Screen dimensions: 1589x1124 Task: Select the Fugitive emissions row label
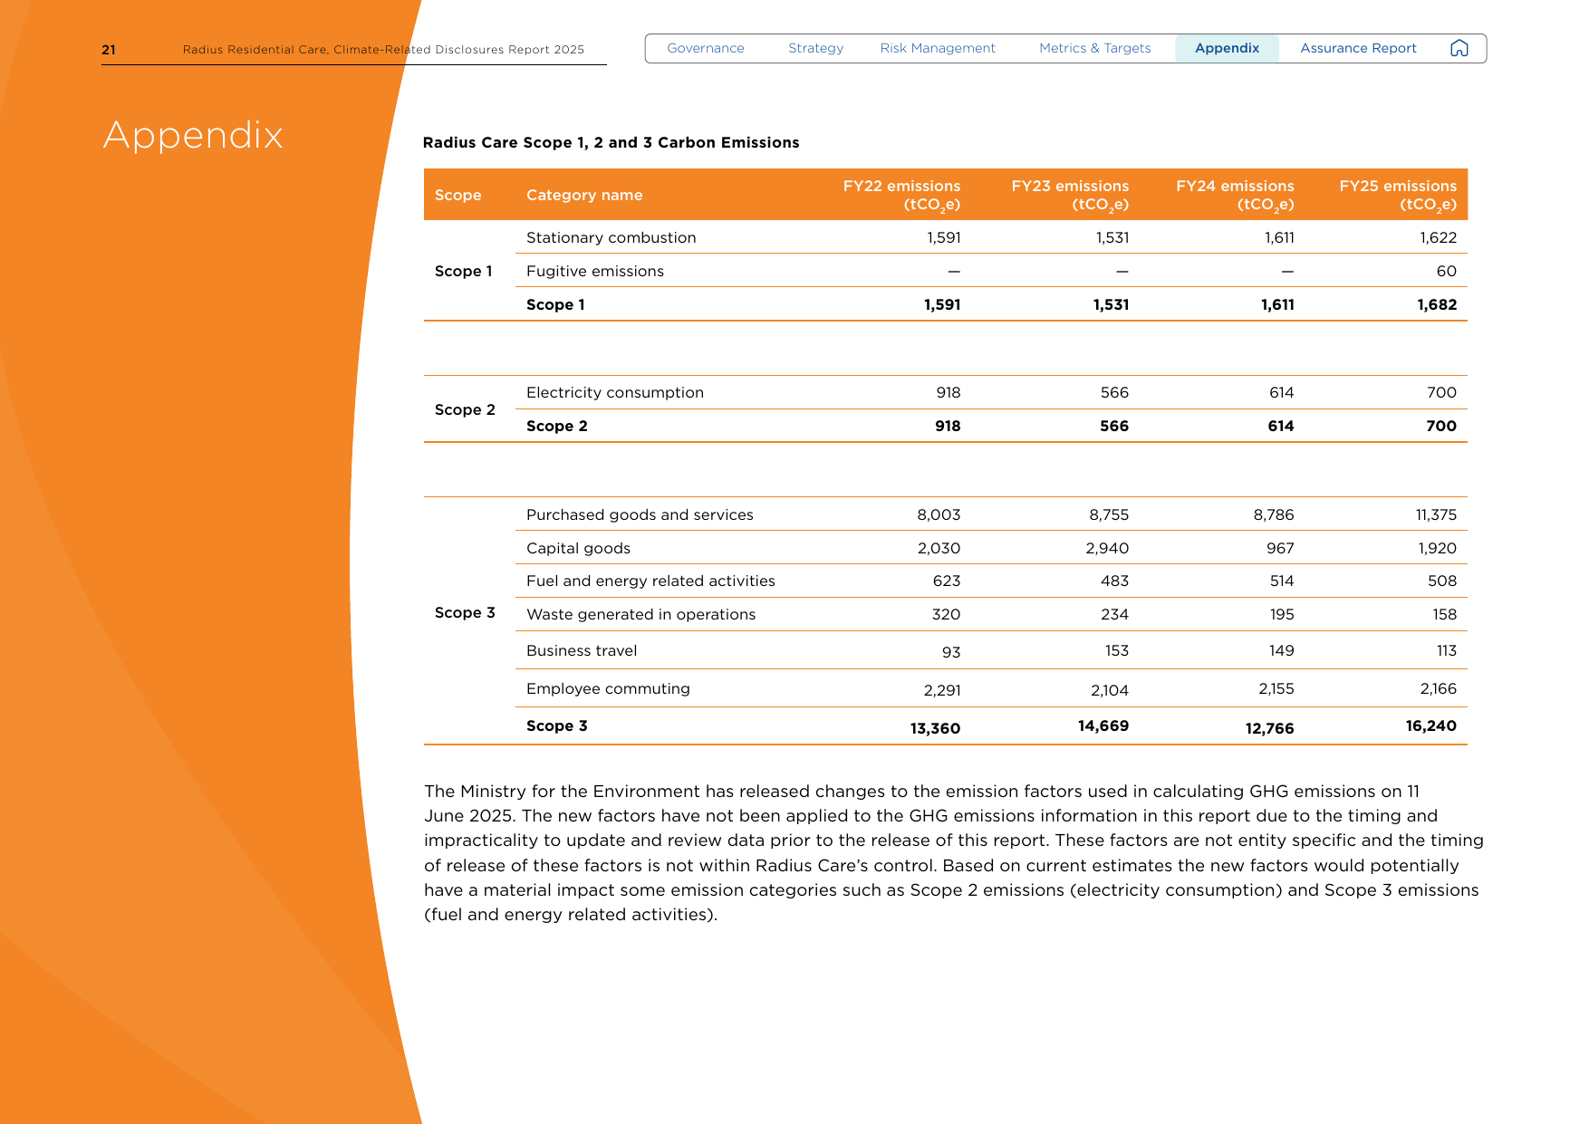coord(595,271)
